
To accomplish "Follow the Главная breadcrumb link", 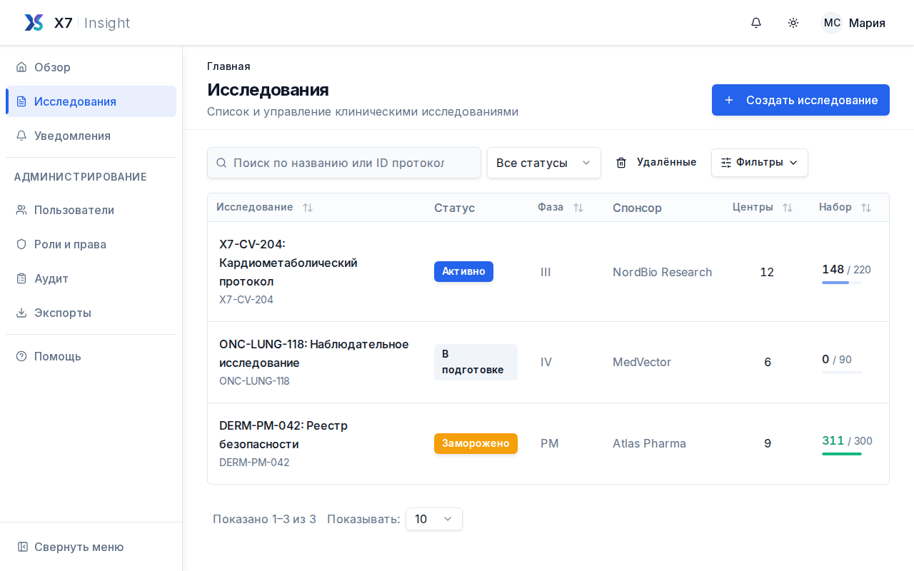I will pyautogui.click(x=228, y=66).
